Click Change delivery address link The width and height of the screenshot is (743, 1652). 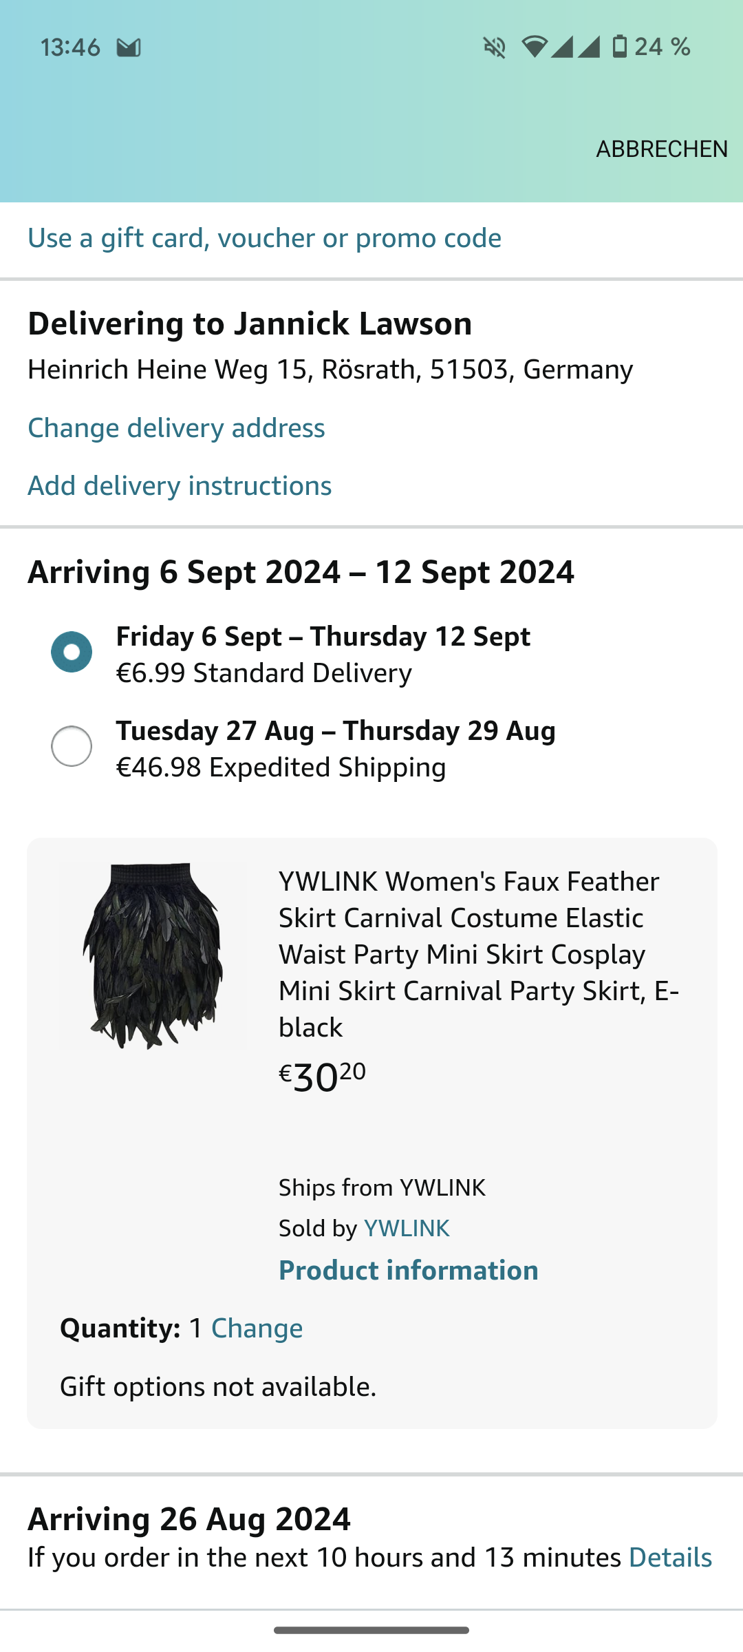coord(176,428)
